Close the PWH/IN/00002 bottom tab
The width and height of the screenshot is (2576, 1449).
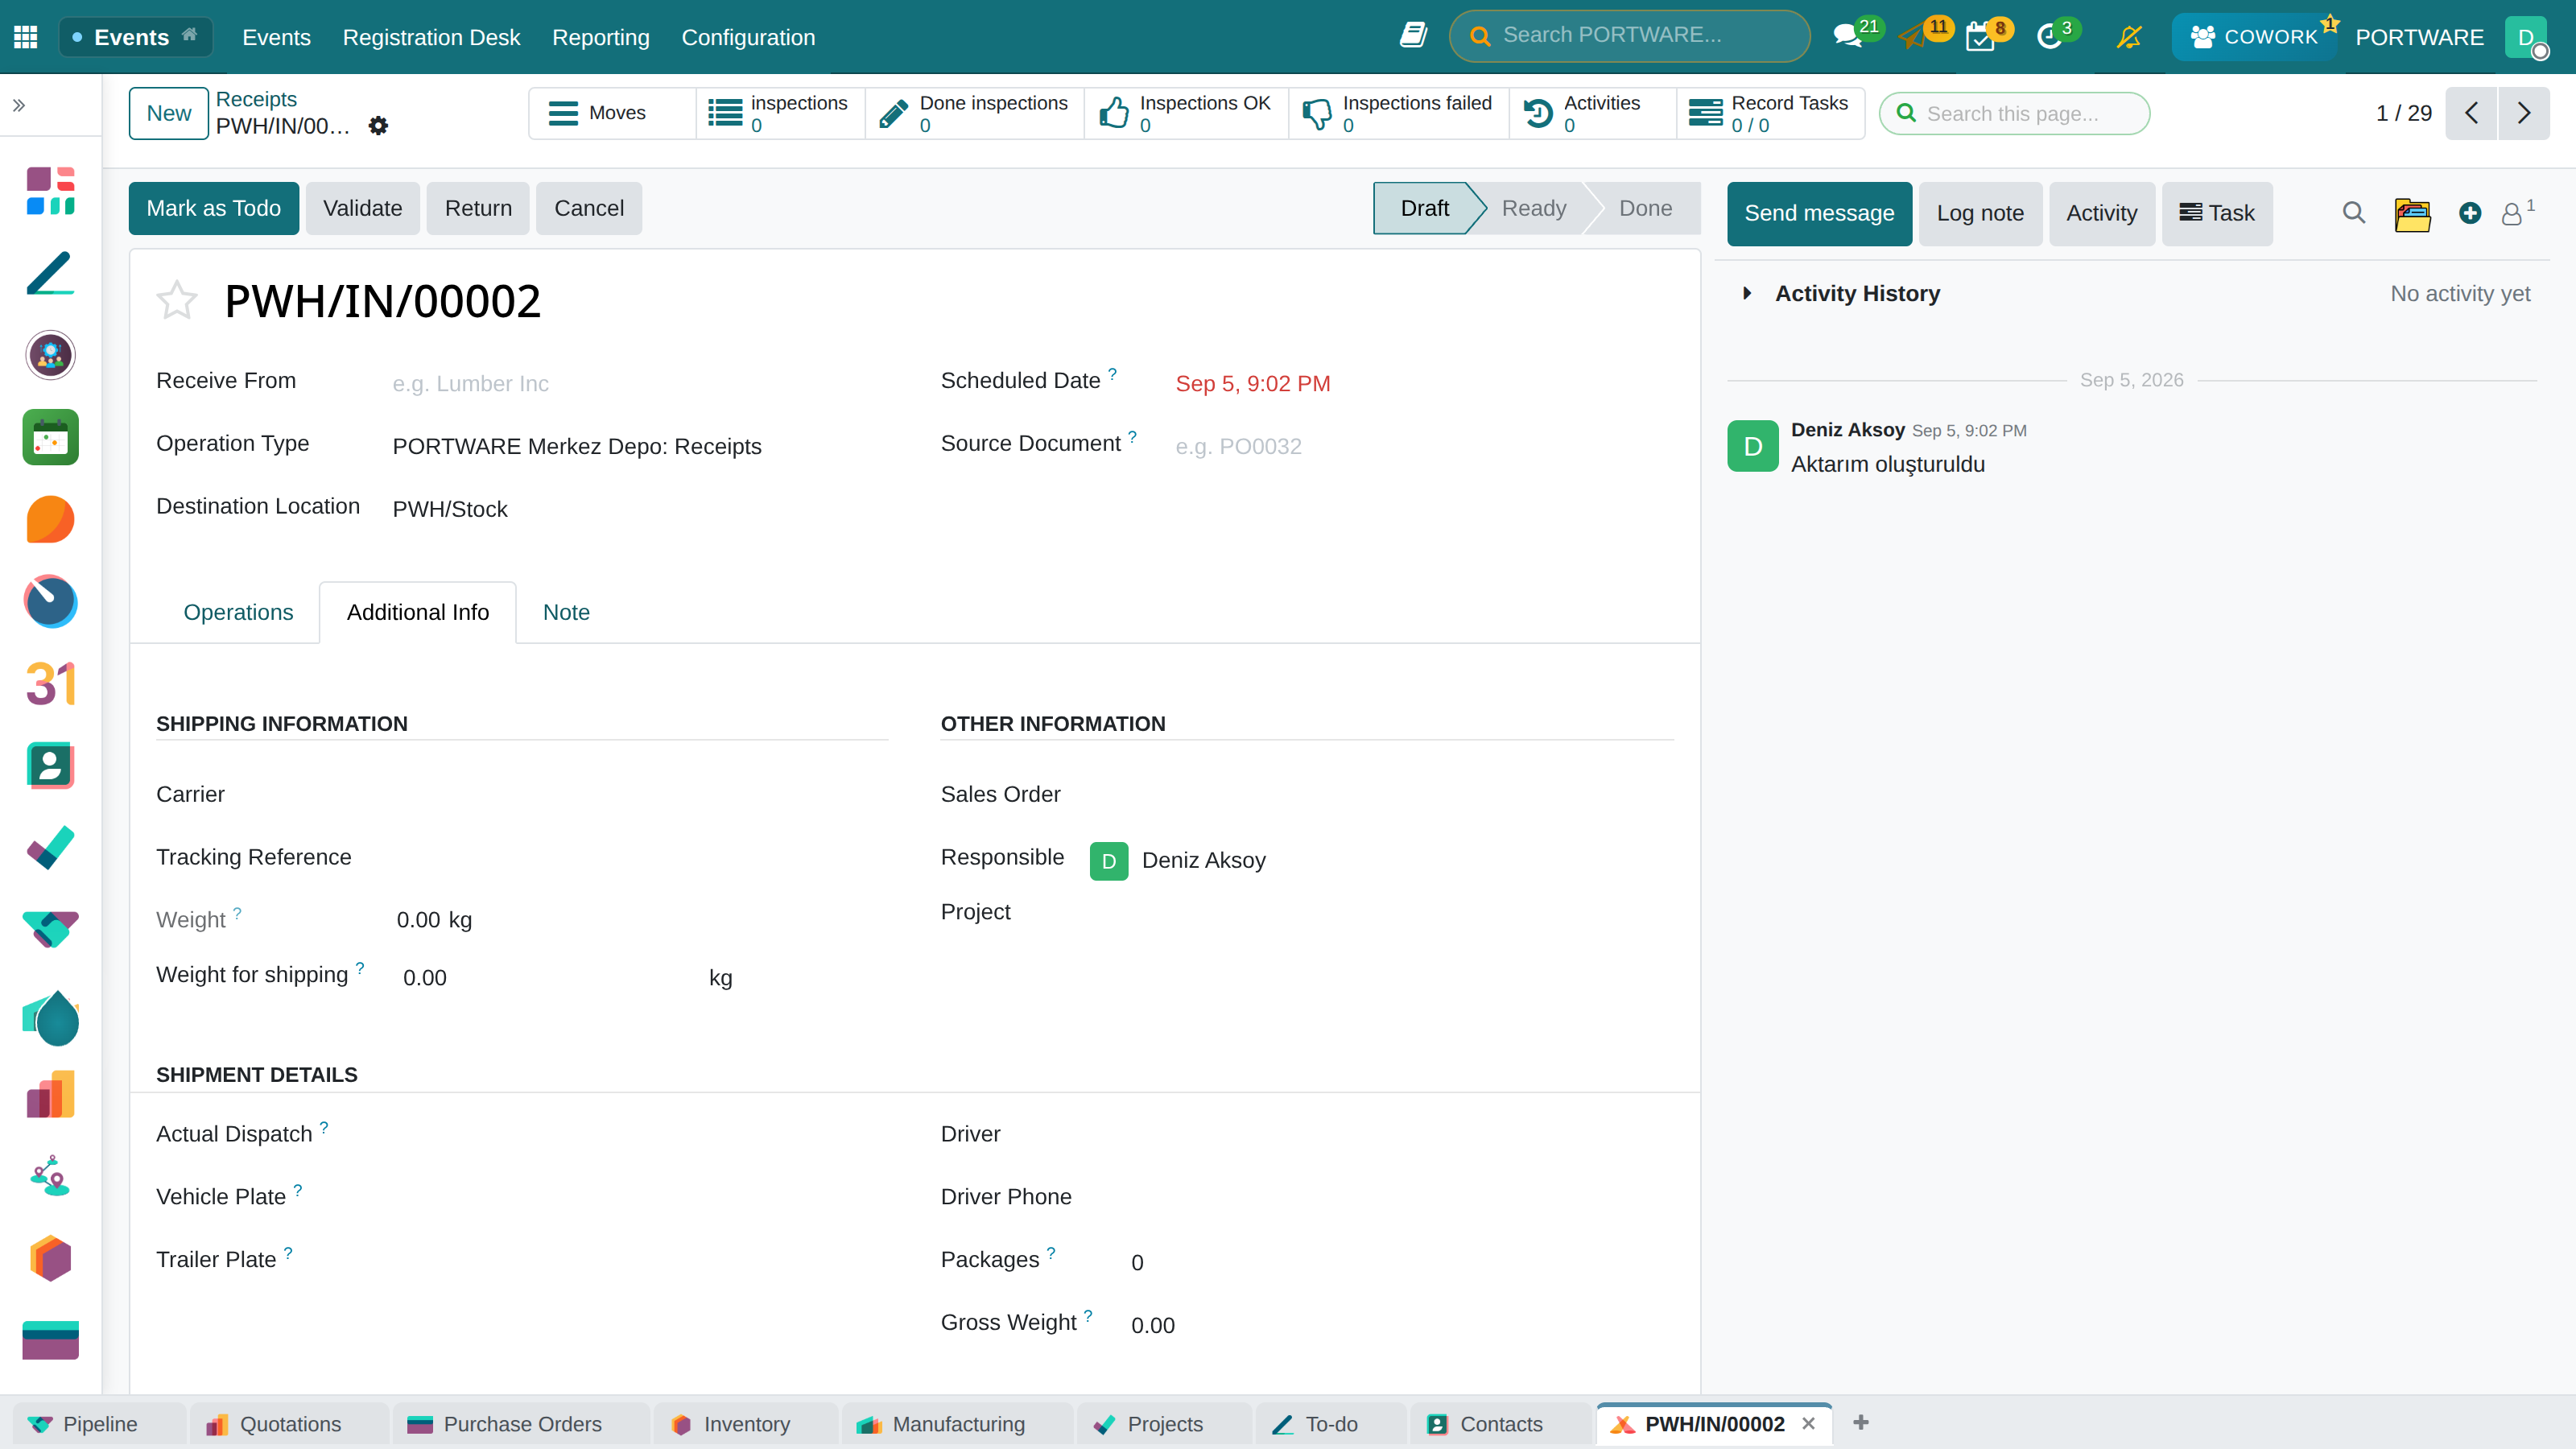[x=1808, y=1423]
